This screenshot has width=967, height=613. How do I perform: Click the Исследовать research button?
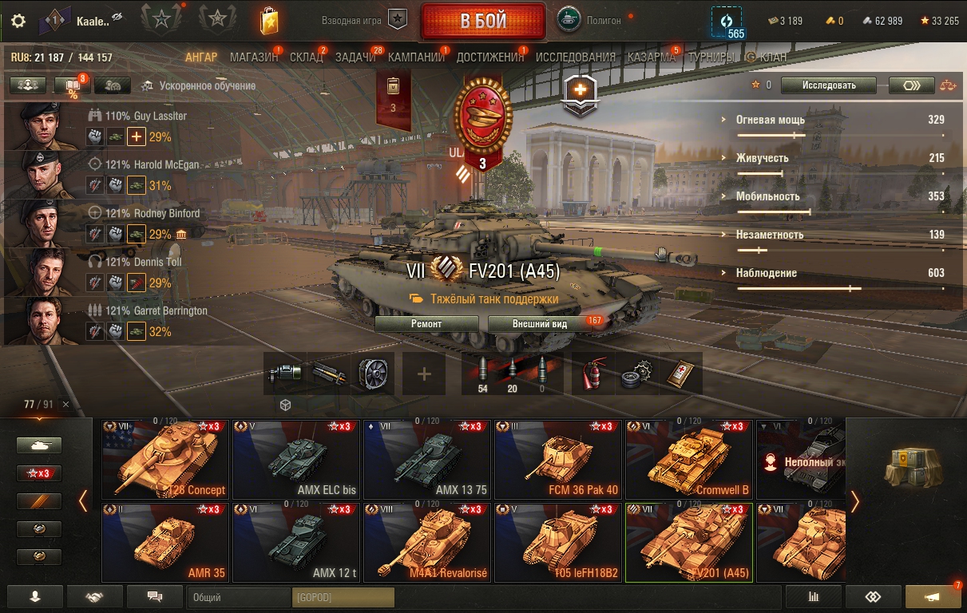829,85
